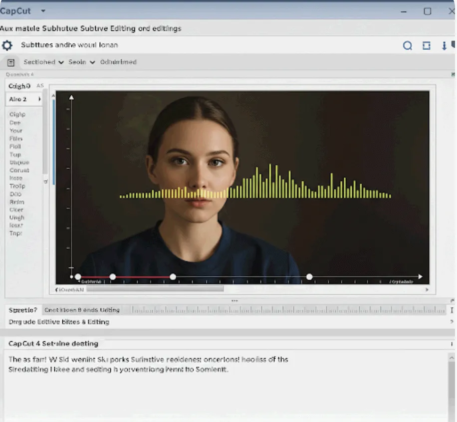Open the CapCut title dropdown arrow
457x422 pixels.
click(43, 11)
